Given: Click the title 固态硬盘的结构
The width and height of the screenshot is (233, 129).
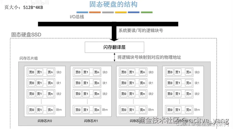Looking at the screenshot, I should (113, 4).
